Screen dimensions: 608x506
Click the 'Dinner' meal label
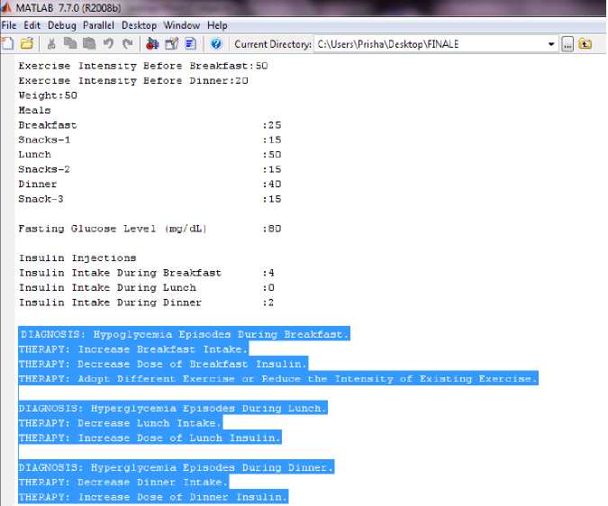coord(38,184)
